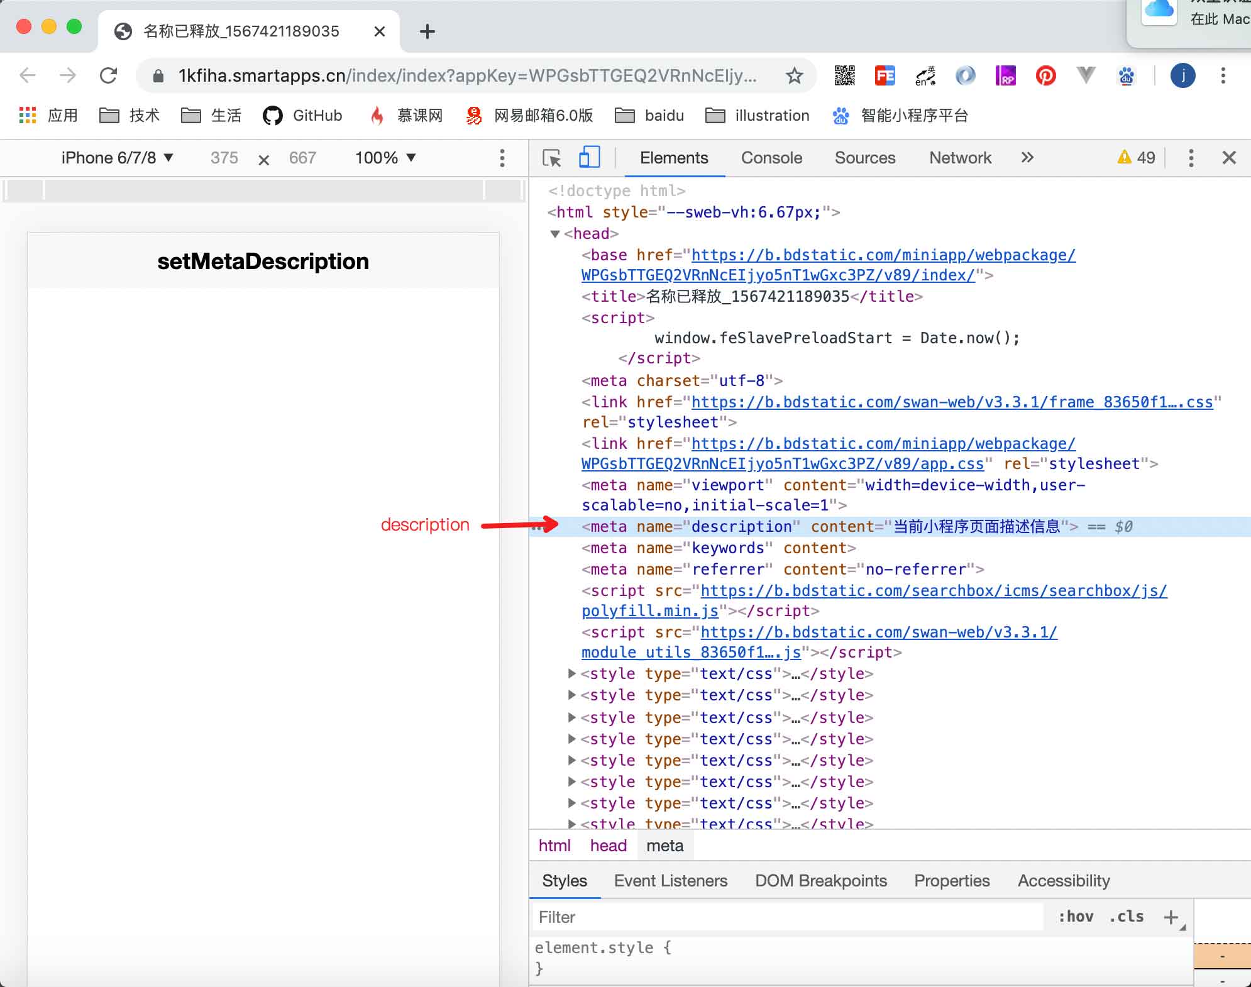This screenshot has width=1251, height=987.
Task: Open DevTools three-dot customize menu
Action: coord(1191,158)
